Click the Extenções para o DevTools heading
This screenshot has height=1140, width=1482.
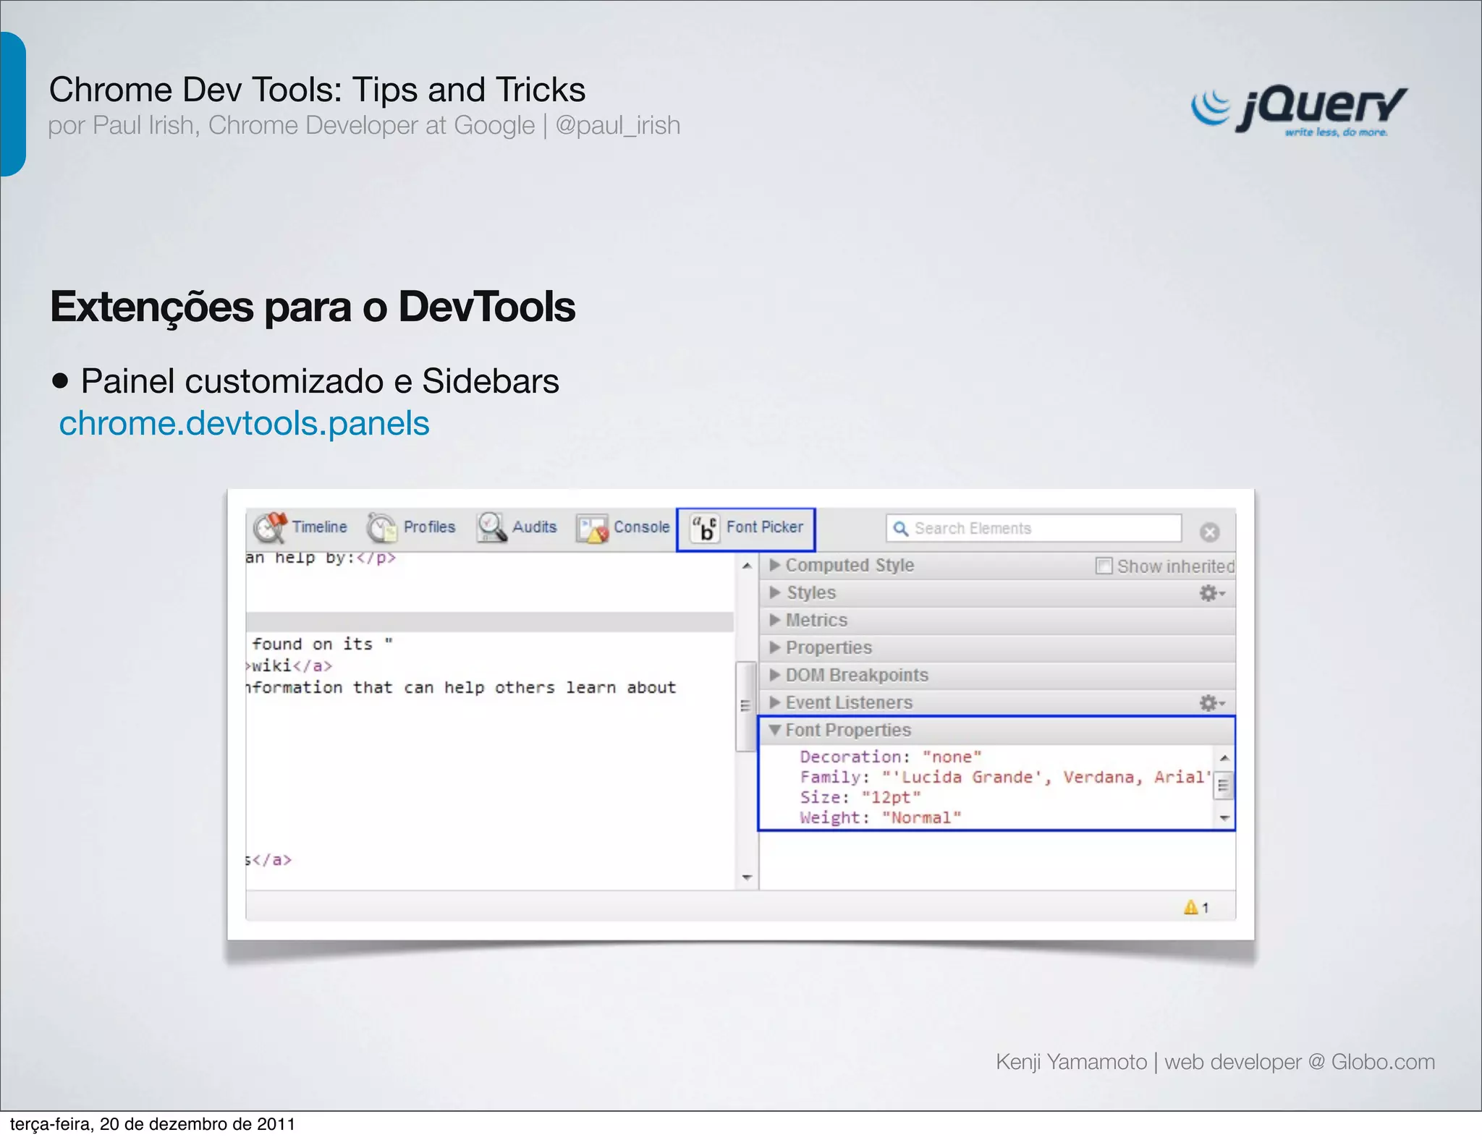click(313, 307)
